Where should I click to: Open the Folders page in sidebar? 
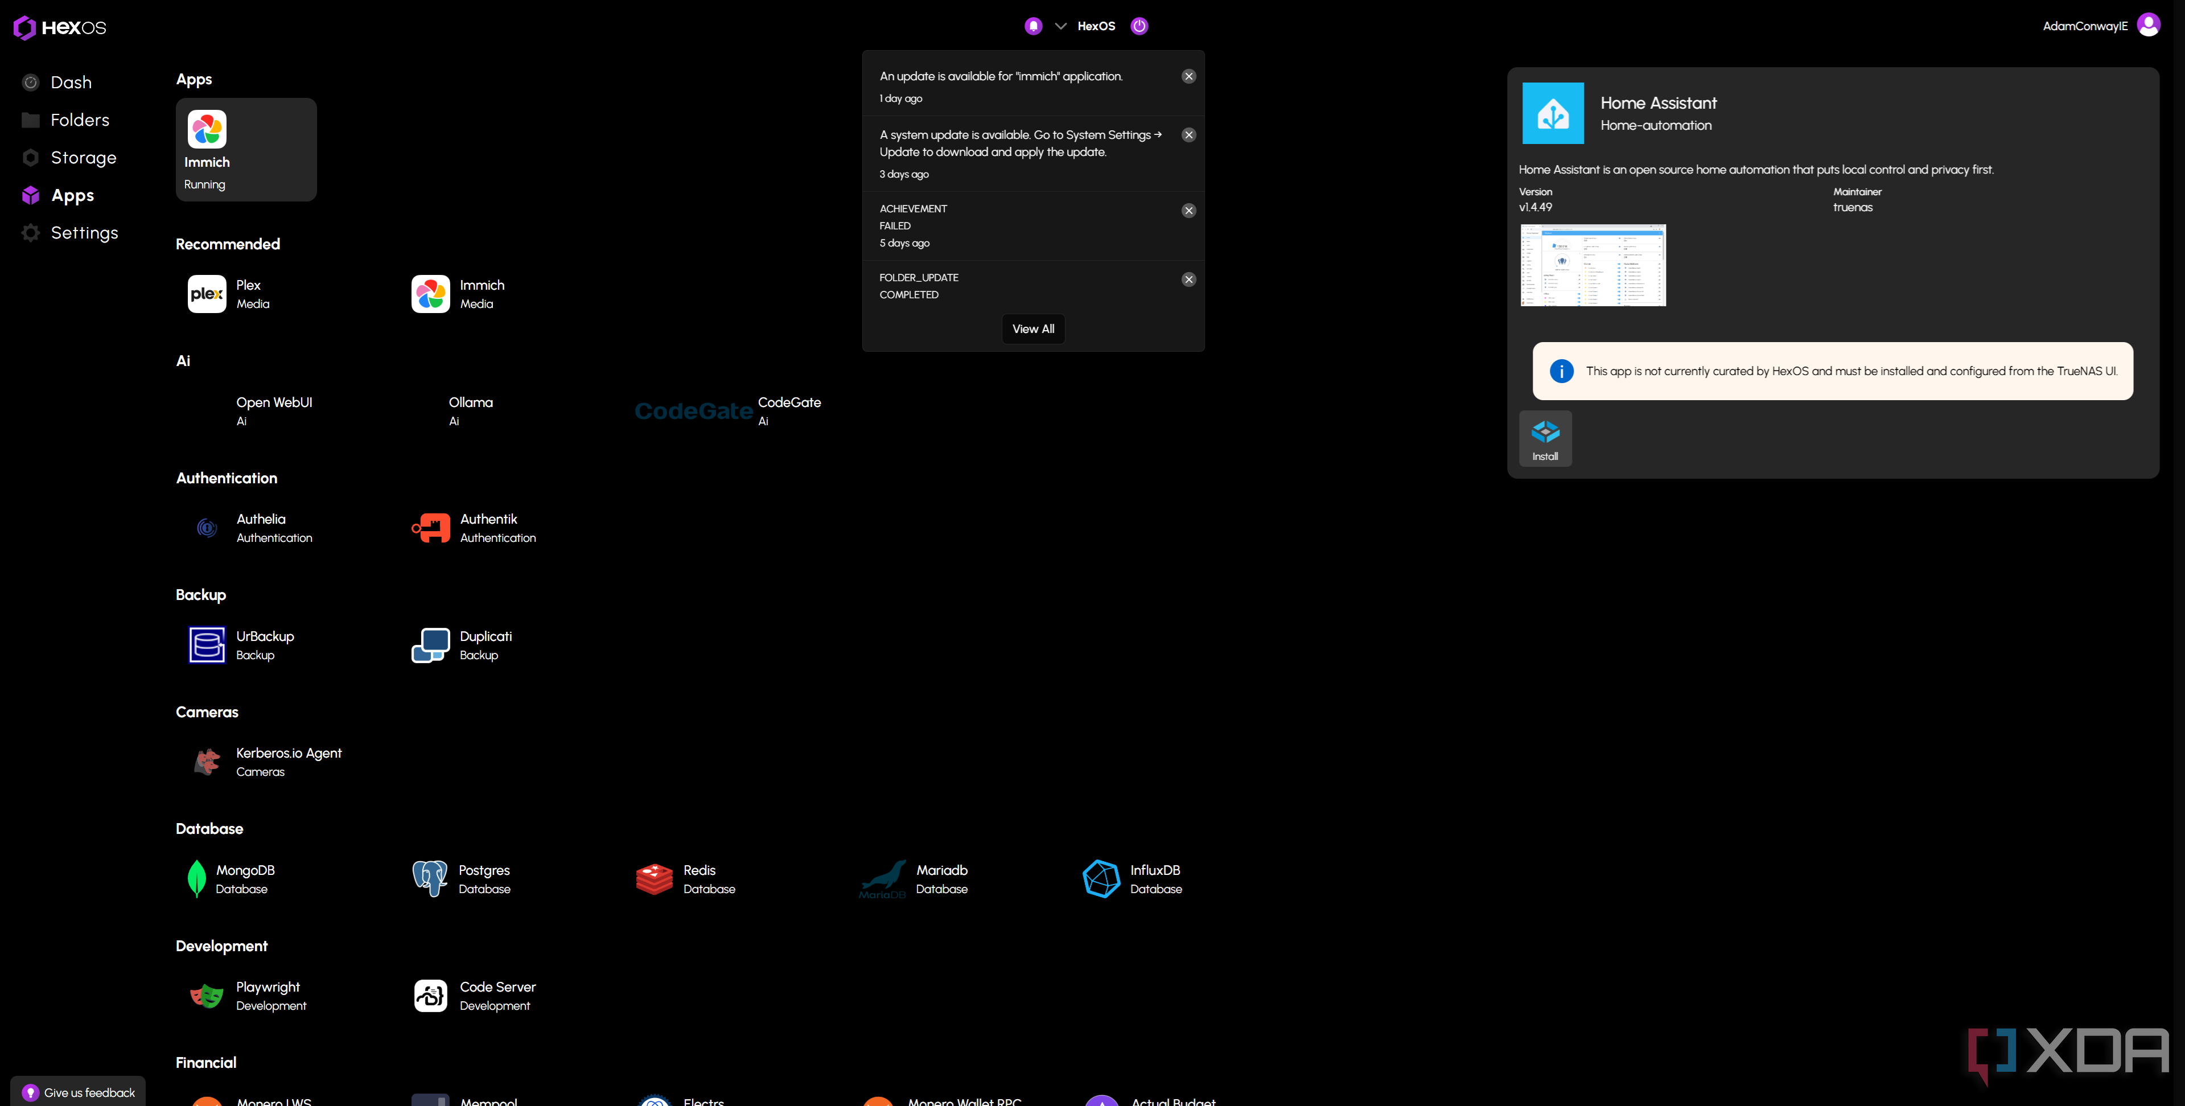[x=65, y=121]
